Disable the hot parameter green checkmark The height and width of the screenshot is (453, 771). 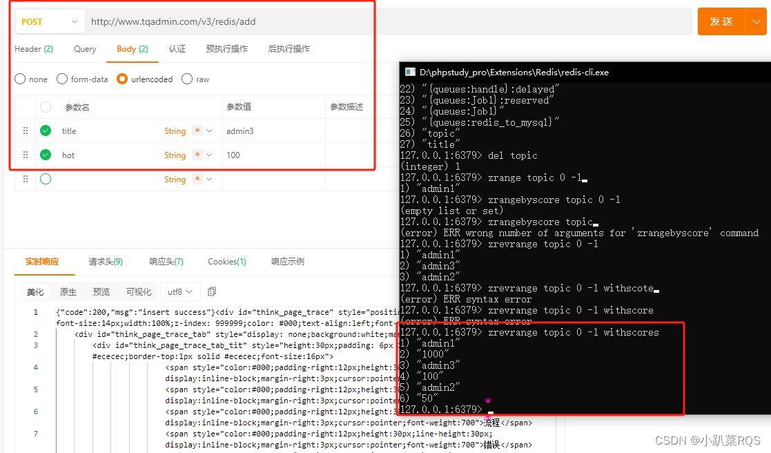[x=45, y=155]
